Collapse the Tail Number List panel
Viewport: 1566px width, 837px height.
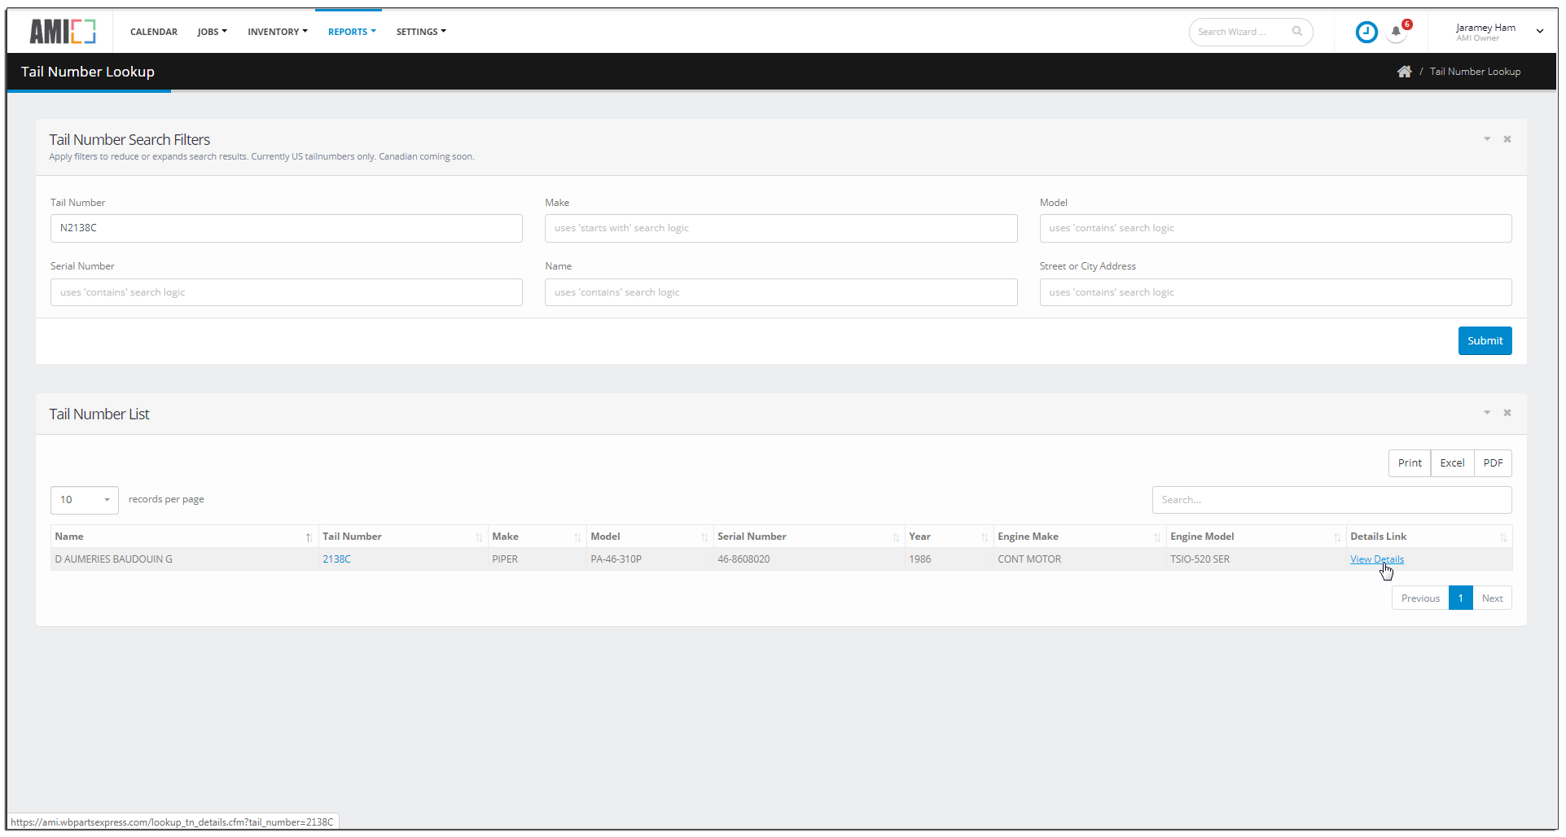[x=1487, y=413]
